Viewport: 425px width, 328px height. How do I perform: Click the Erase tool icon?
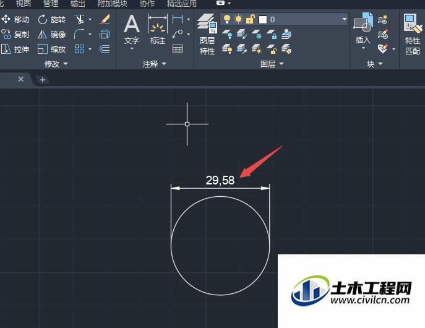(x=105, y=20)
